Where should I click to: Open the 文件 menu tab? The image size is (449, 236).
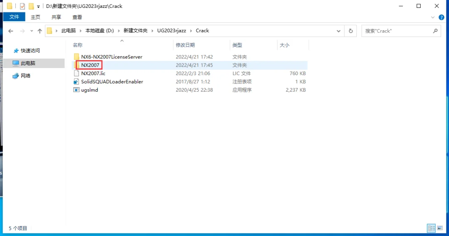[x=14, y=17]
